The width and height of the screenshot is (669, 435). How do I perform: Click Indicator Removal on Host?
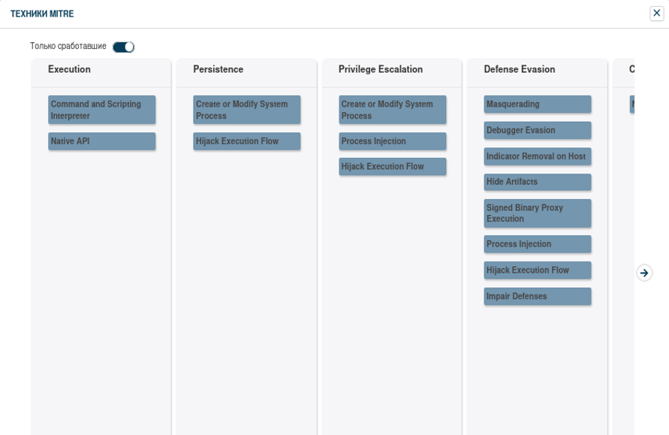[x=537, y=156]
